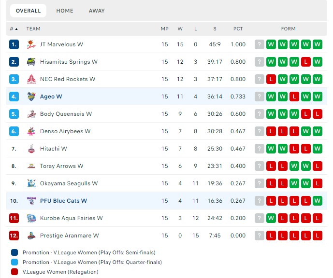Click Hisamitsu Springs red L form badge
Screen dimensions: 333x278
[305, 62]
